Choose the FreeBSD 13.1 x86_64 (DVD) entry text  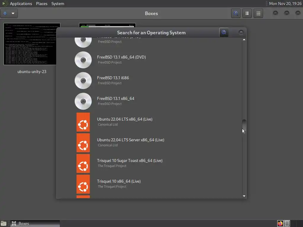click(121, 57)
